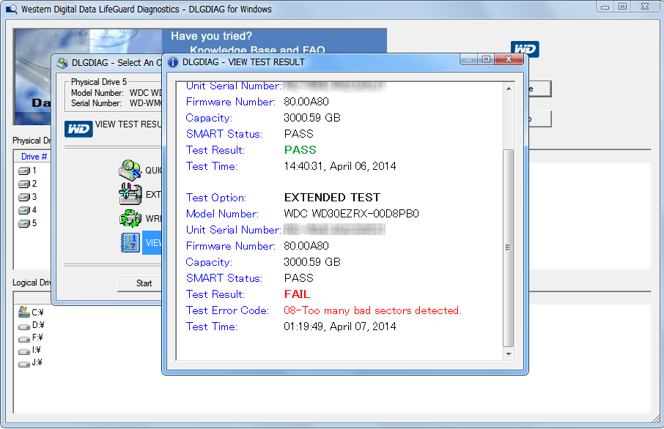Click the WD logo beside View Test Result
Viewport: 664px width, 429px height.
[x=78, y=129]
